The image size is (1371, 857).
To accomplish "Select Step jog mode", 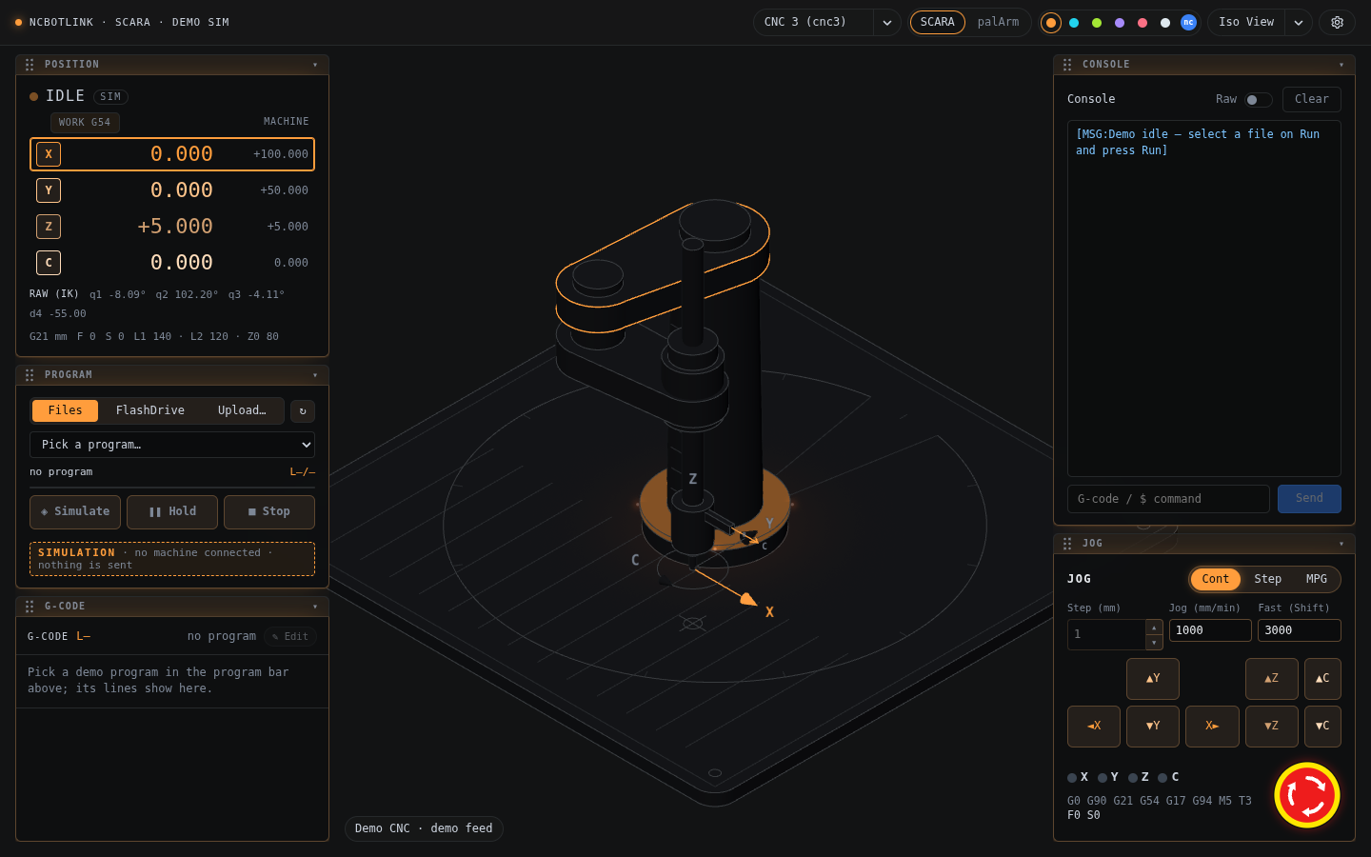I will [x=1267, y=579].
